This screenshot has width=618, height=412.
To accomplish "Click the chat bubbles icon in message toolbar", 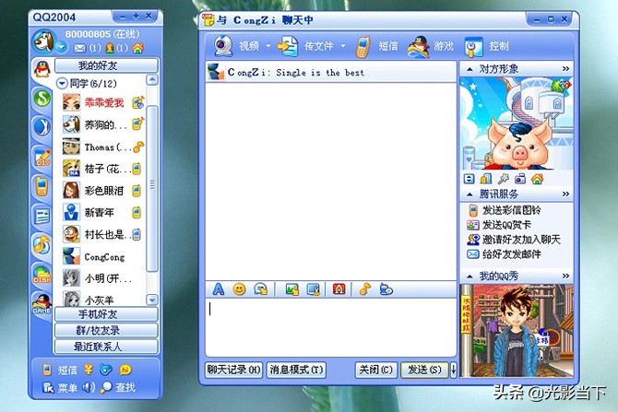I will 386,289.
